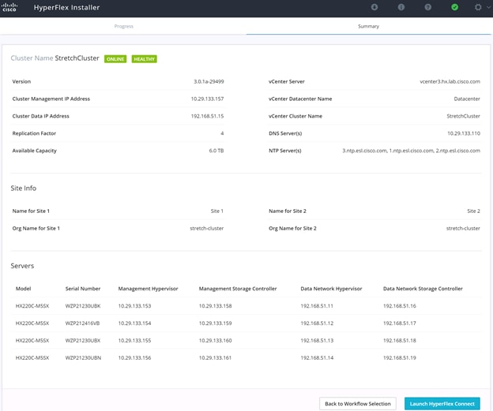Select serial number WZP212416VB
Image resolution: width=493 pixels, height=411 pixels.
click(82, 323)
